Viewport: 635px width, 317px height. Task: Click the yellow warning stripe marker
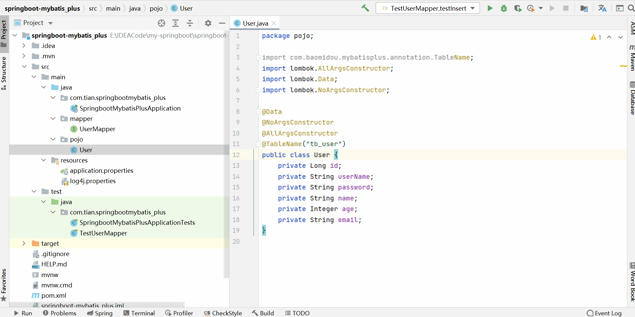623,66
